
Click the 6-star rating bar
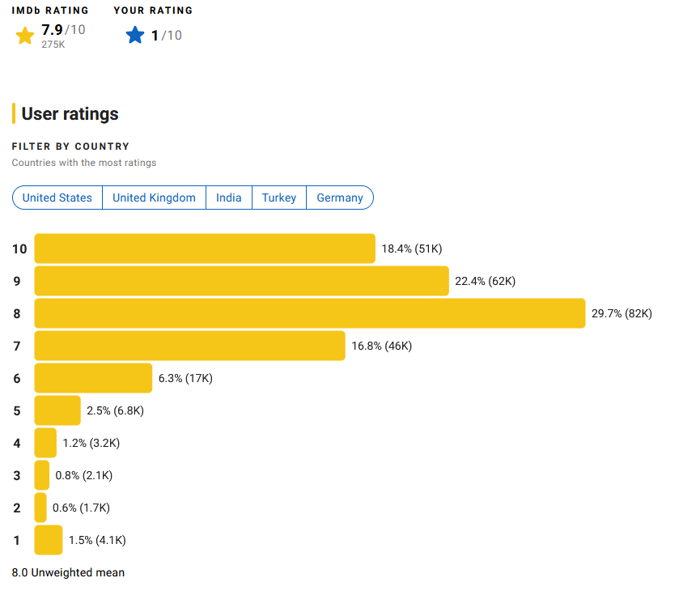tap(93, 378)
